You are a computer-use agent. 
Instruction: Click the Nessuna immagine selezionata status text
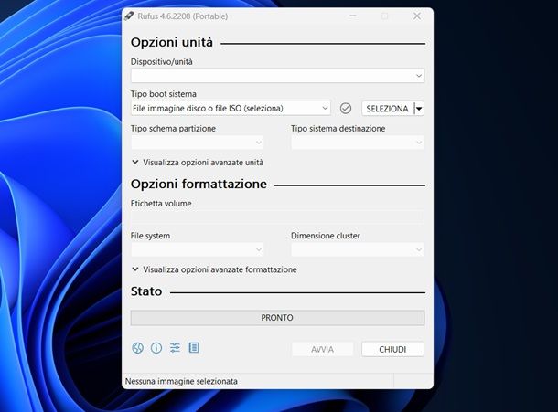point(181,382)
